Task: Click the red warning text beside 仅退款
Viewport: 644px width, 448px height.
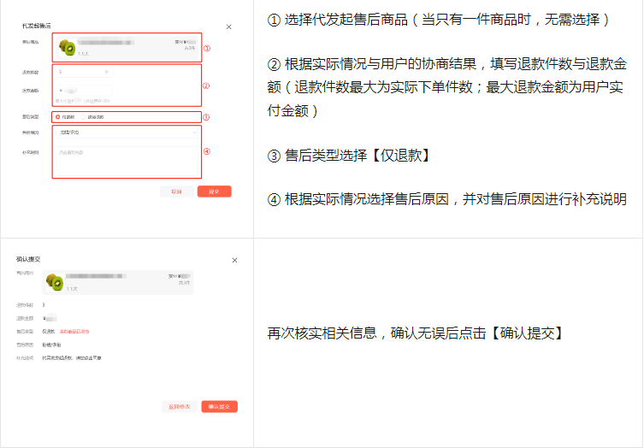Action: click(x=74, y=331)
